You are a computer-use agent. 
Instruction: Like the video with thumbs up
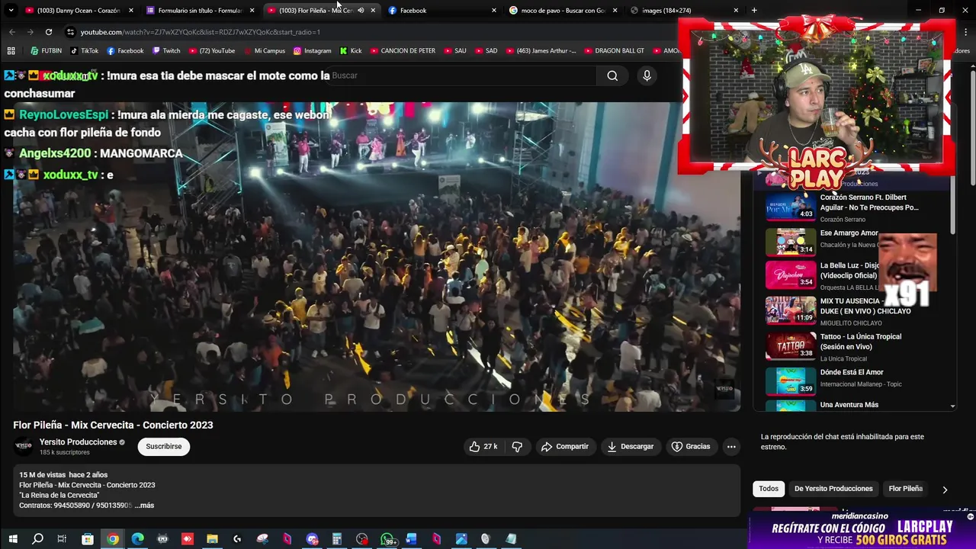pos(483,446)
